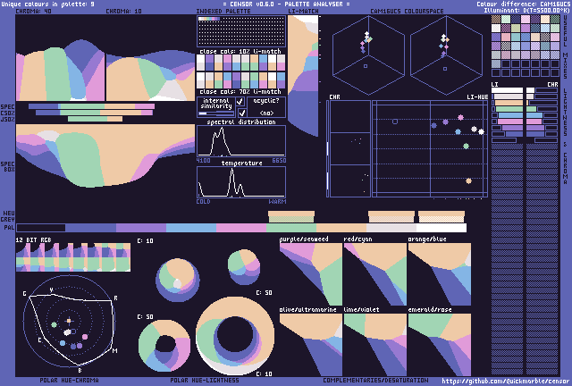Click the purple/seaweed complementaries thumbnail
Viewport: 572px width, 386px height.
(310, 274)
